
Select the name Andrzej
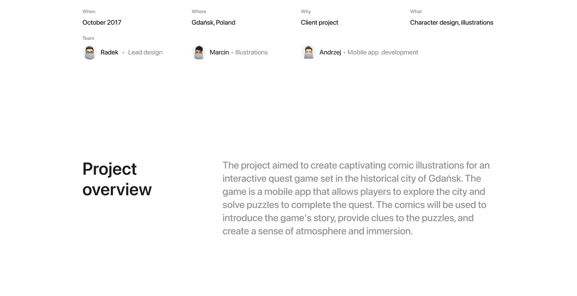click(330, 52)
